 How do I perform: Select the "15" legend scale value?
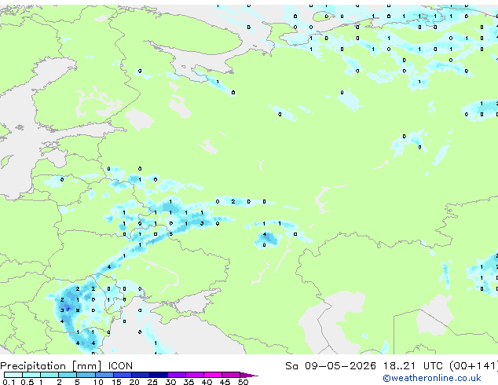116,382
